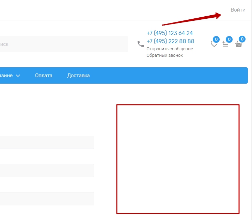The width and height of the screenshot is (252, 220).
Task: Click the third form input field
Action: coord(47,199)
